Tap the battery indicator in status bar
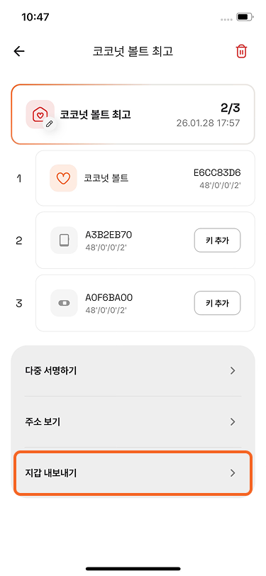 pos(244,17)
